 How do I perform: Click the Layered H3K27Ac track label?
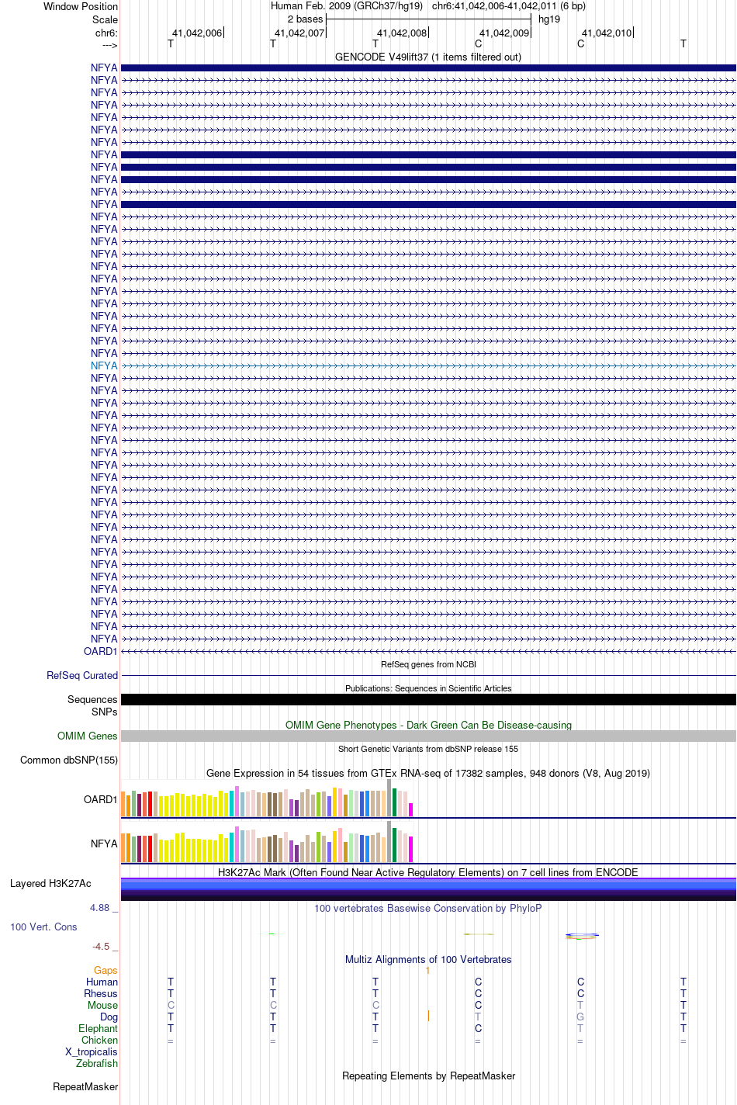point(50,883)
